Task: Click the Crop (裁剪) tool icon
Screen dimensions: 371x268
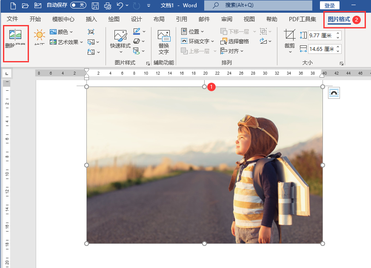Action: (x=290, y=36)
